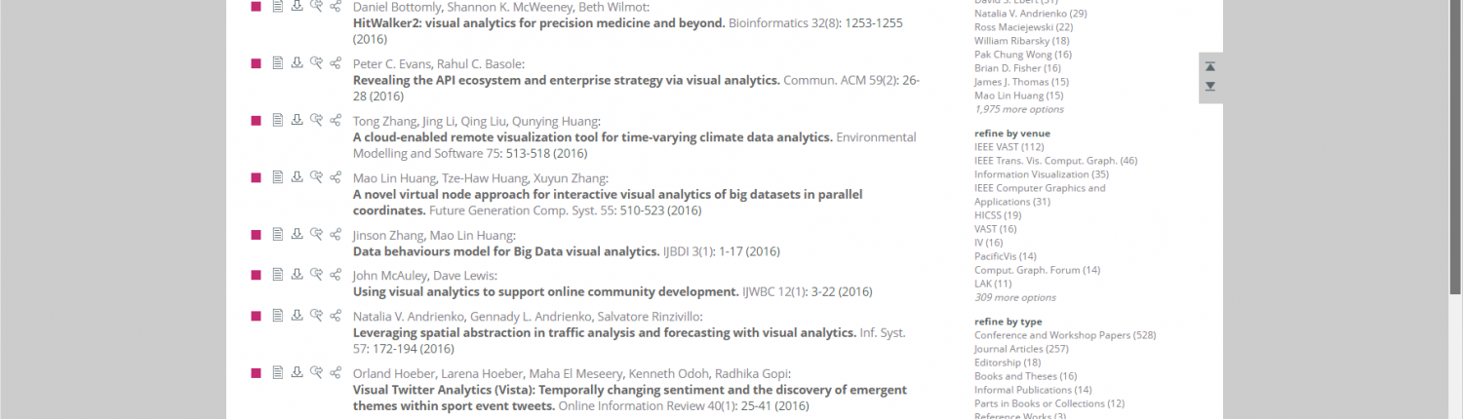Open electronic edition icon for Leveraging spatial abstraction paper
This screenshot has height=419, width=1463.
click(277, 315)
